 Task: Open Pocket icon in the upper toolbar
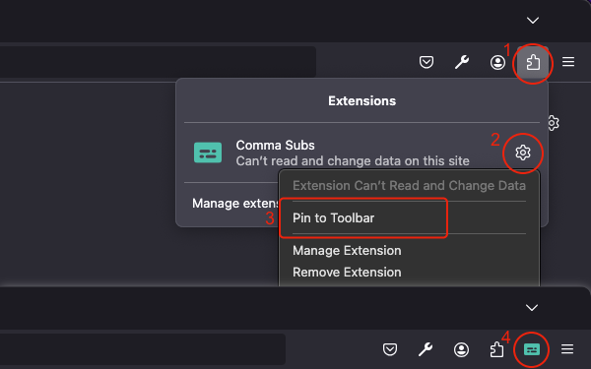pos(427,62)
